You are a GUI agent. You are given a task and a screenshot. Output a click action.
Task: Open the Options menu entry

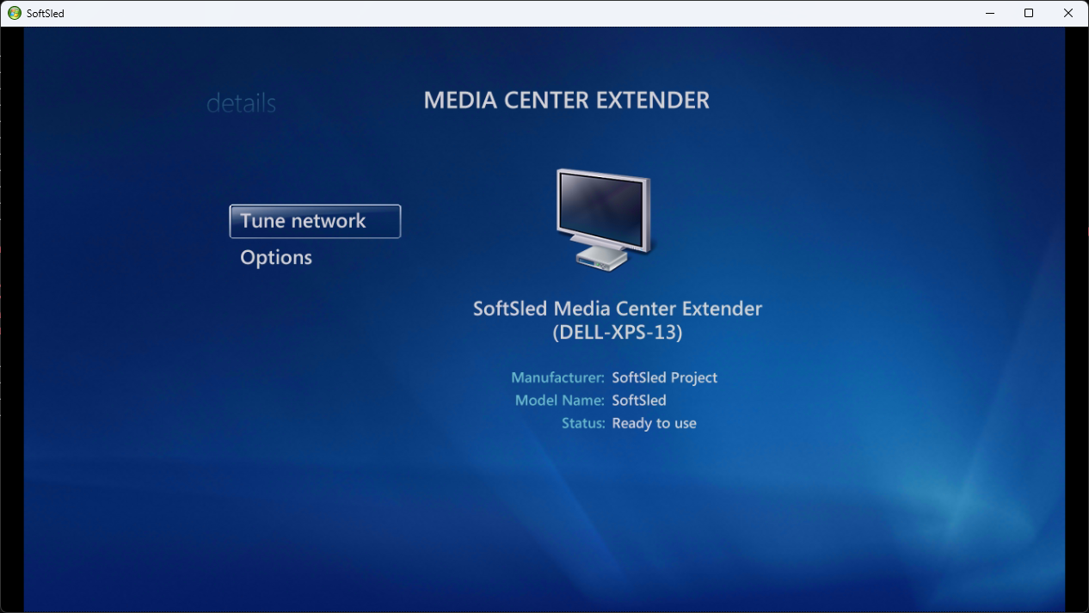[x=276, y=257]
